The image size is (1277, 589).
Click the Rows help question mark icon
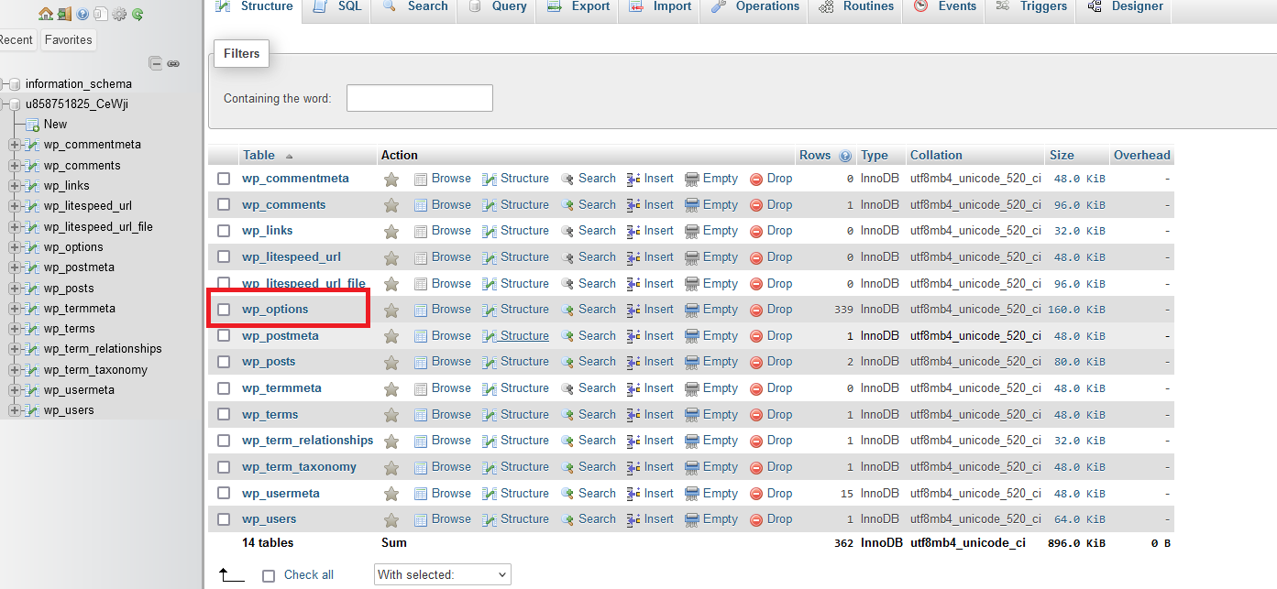tap(845, 156)
